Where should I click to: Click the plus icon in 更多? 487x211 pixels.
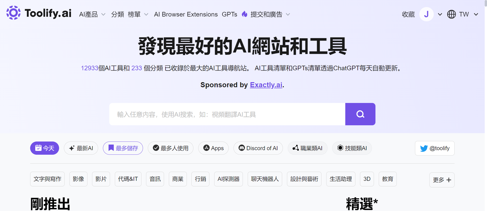(x=449, y=180)
